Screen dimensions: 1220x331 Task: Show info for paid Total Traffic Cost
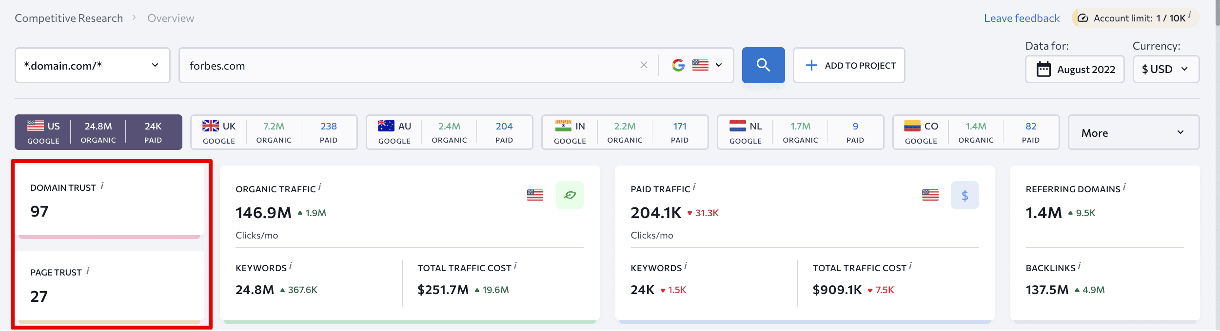pos(910,266)
